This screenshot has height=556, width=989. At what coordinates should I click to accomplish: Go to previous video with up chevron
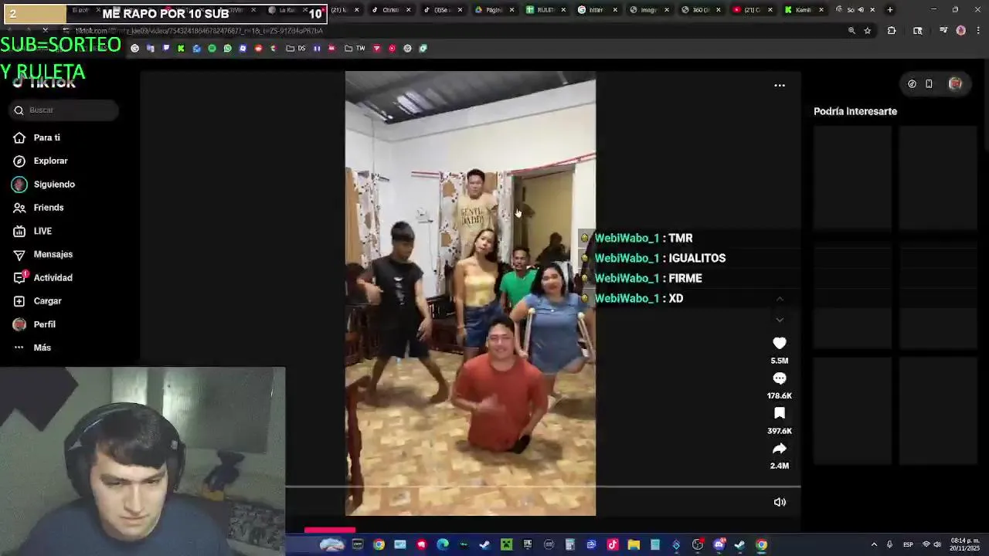(780, 299)
